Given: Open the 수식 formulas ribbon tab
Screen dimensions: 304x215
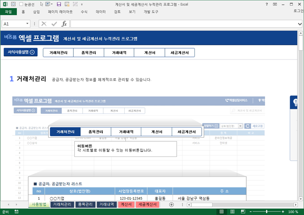Looking at the screenshot, I should pos(84,12).
